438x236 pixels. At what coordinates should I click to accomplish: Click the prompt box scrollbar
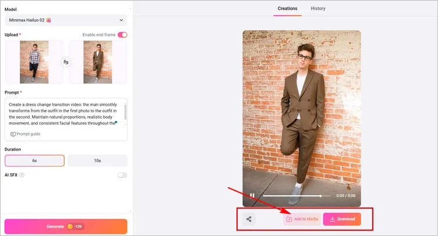point(125,112)
